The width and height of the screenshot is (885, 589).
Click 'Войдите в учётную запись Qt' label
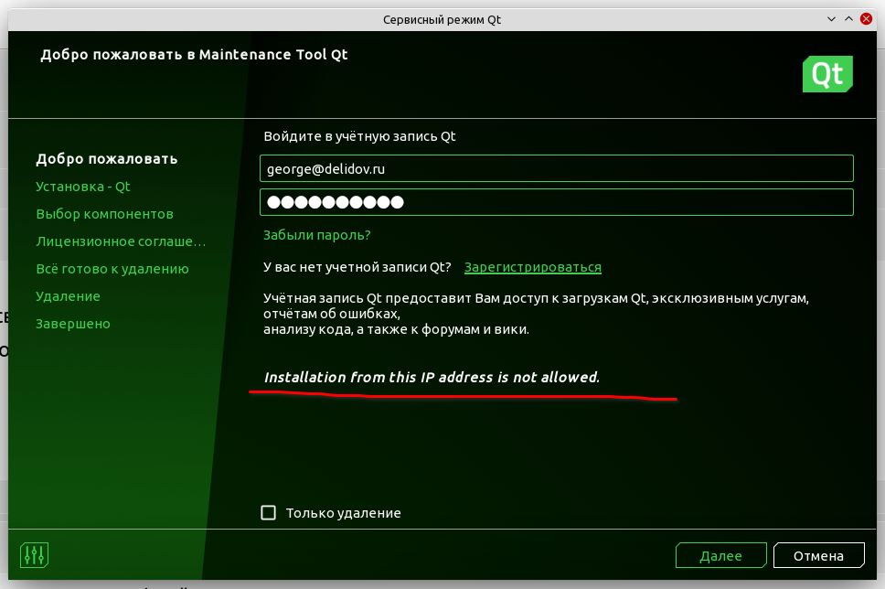click(359, 136)
